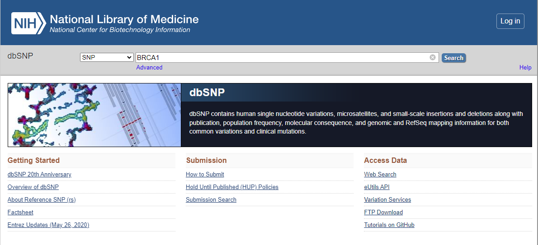Click the Log in button

pyautogui.click(x=510, y=21)
